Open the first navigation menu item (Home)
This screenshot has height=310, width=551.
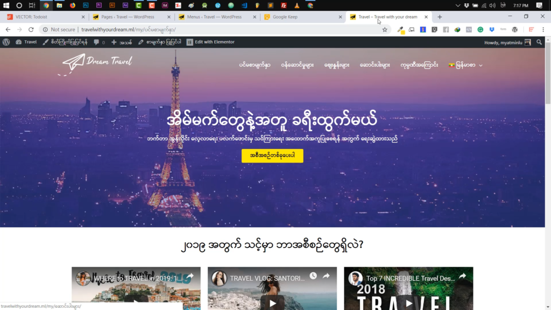click(x=255, y=65)
